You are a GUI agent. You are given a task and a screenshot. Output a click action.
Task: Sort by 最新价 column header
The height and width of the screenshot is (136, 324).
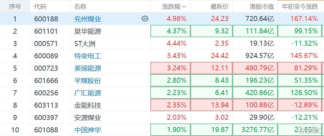point(219,6)
